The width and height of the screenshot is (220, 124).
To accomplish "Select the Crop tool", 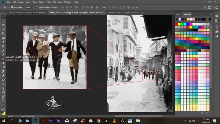I will click(x=3, y=33).
